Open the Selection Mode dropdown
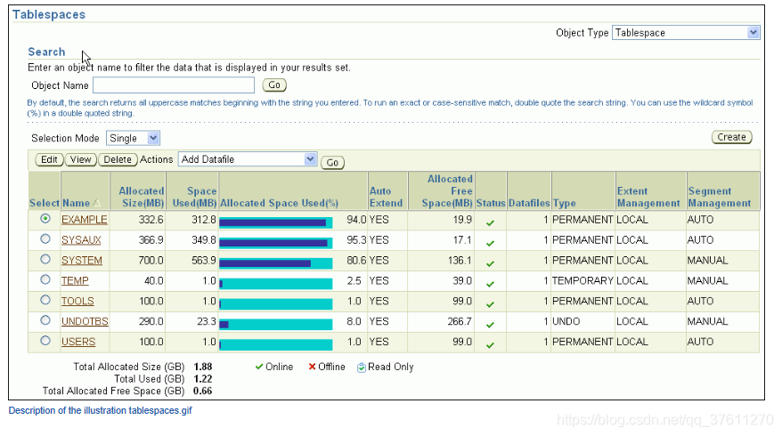Viewport: 782px width, 436px height. click(133, 138)
